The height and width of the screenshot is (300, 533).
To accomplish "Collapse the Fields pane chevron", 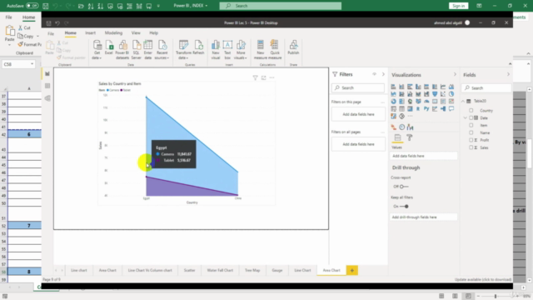I will (508, 74).
